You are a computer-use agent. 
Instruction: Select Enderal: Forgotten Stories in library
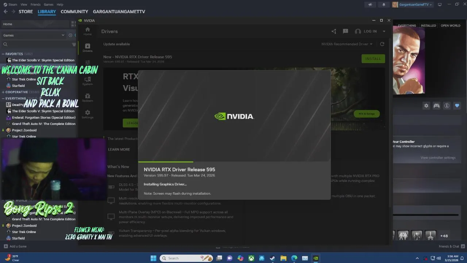(41, 118)
